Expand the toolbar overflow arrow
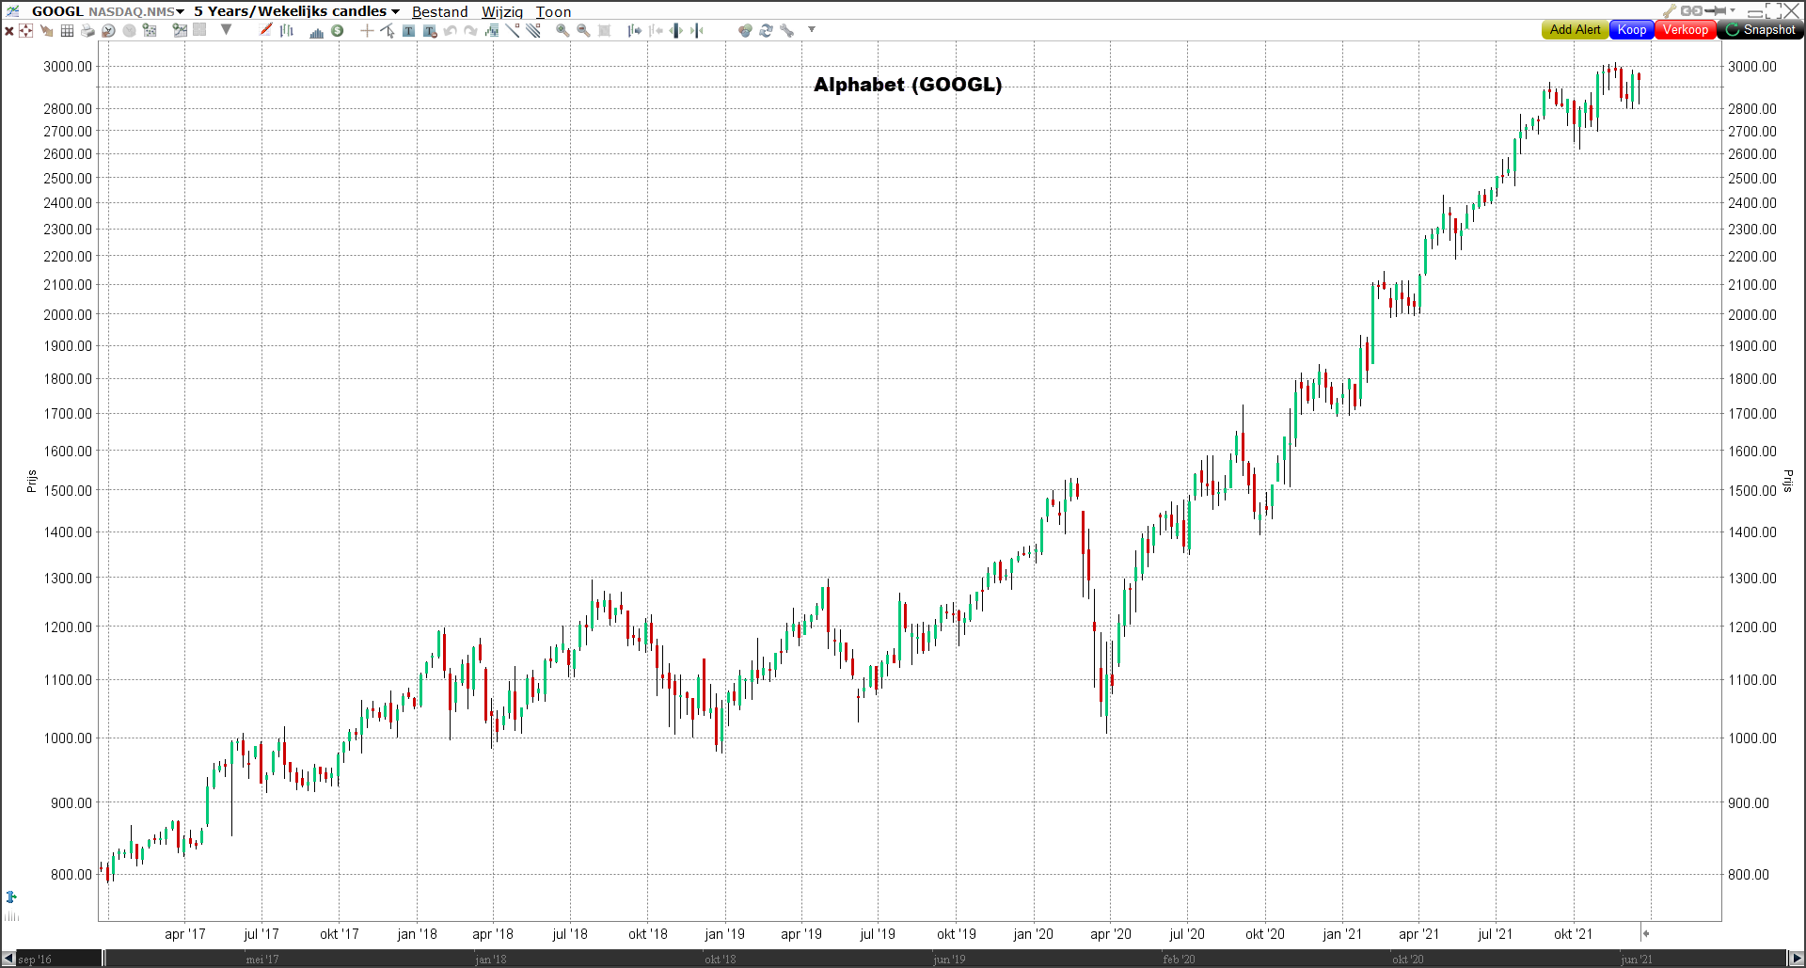The image size is (1806, 968). click(x=811, y=30)
